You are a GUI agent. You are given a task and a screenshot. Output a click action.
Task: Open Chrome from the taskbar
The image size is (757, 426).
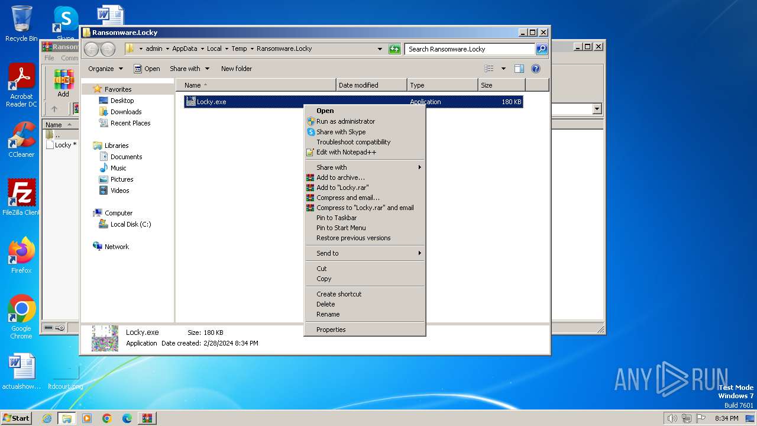pyautogui.click(x=107, y=418)
